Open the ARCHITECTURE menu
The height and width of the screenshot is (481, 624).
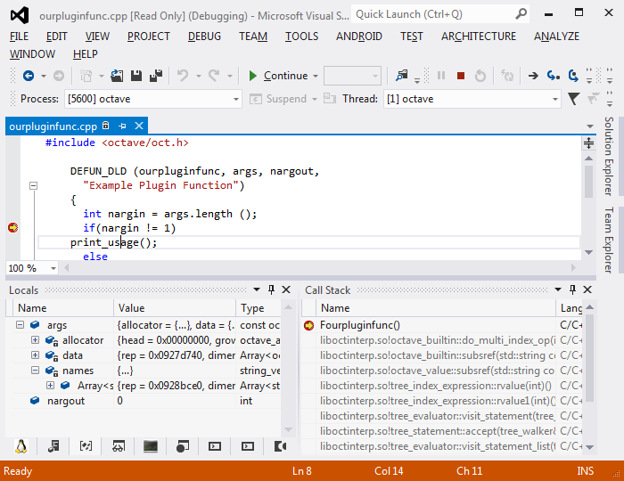click(478, 37)
